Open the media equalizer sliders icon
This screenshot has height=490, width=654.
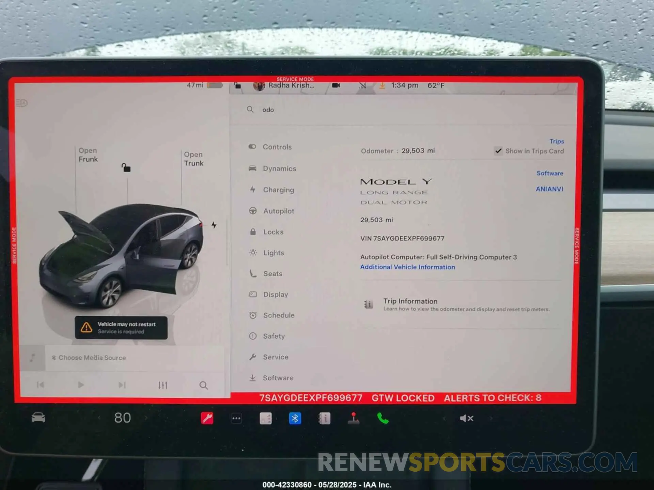[x=163, y=385]
